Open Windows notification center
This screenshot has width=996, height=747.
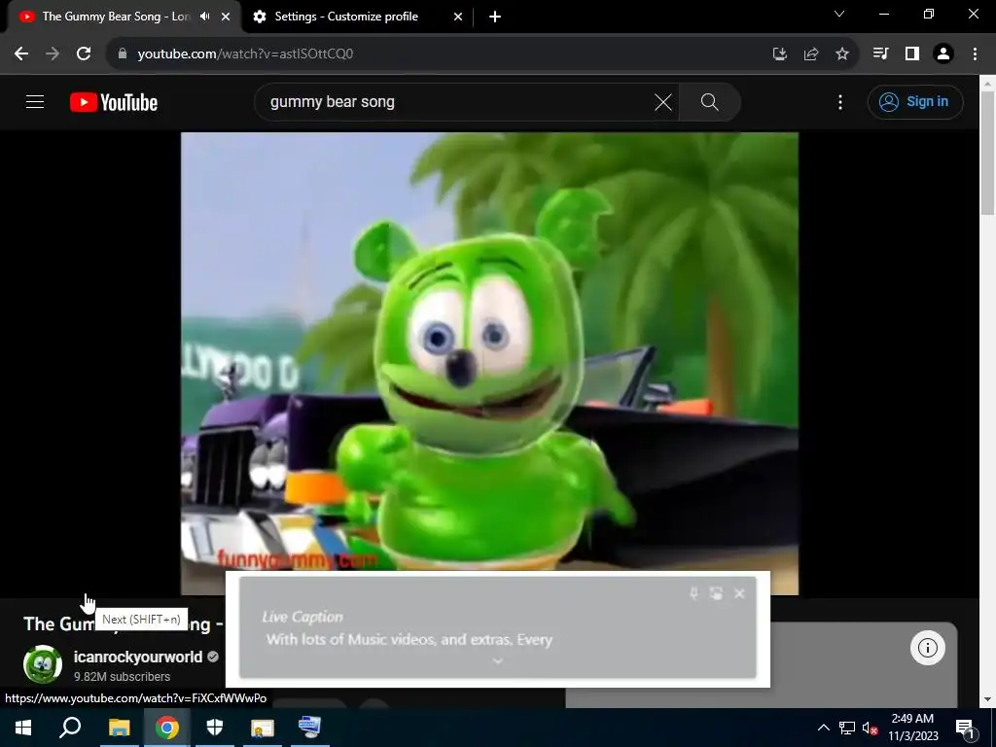pos(965,728)
